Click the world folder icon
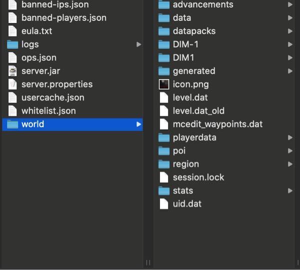The width and height of the screenshot is (300, 270). click(12, 124)
